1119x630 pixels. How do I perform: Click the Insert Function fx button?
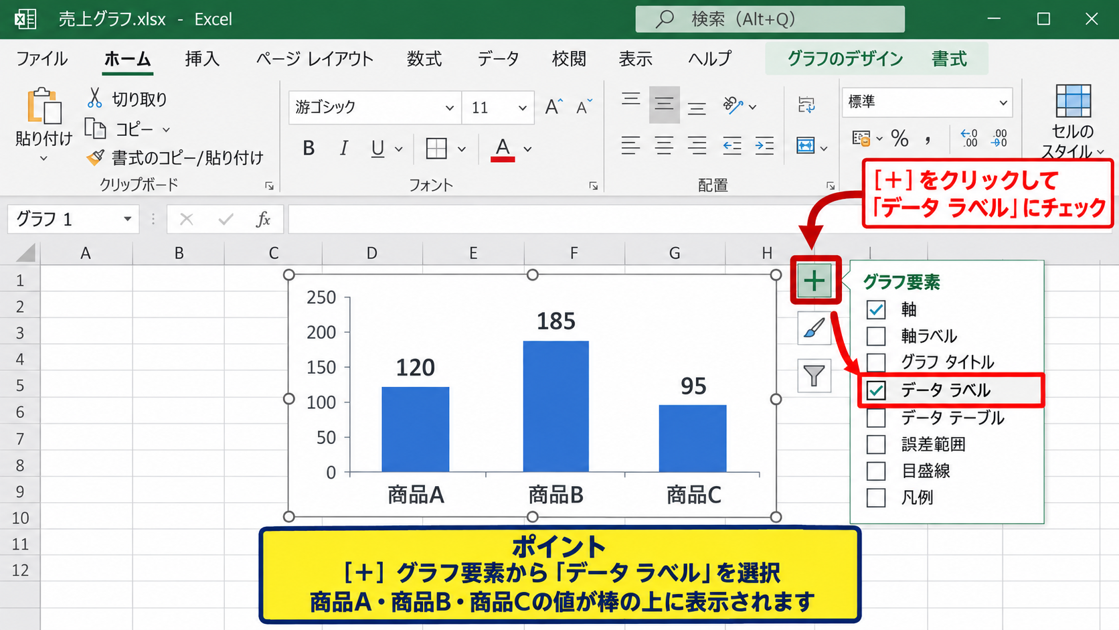pyautogui.click(x=263, y=219)
